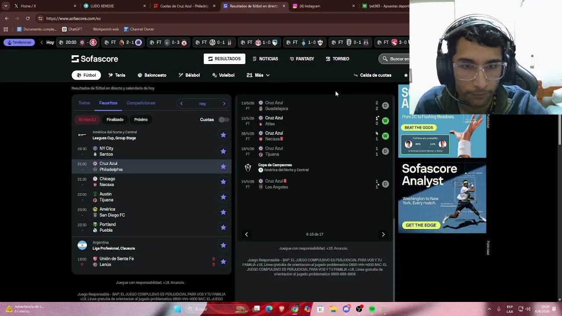562x316 pixels.
Task: Click the Sofascore logo
Action: point(95,59)
